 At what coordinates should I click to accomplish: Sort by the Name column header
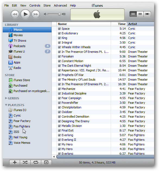(x=84, y=24)
